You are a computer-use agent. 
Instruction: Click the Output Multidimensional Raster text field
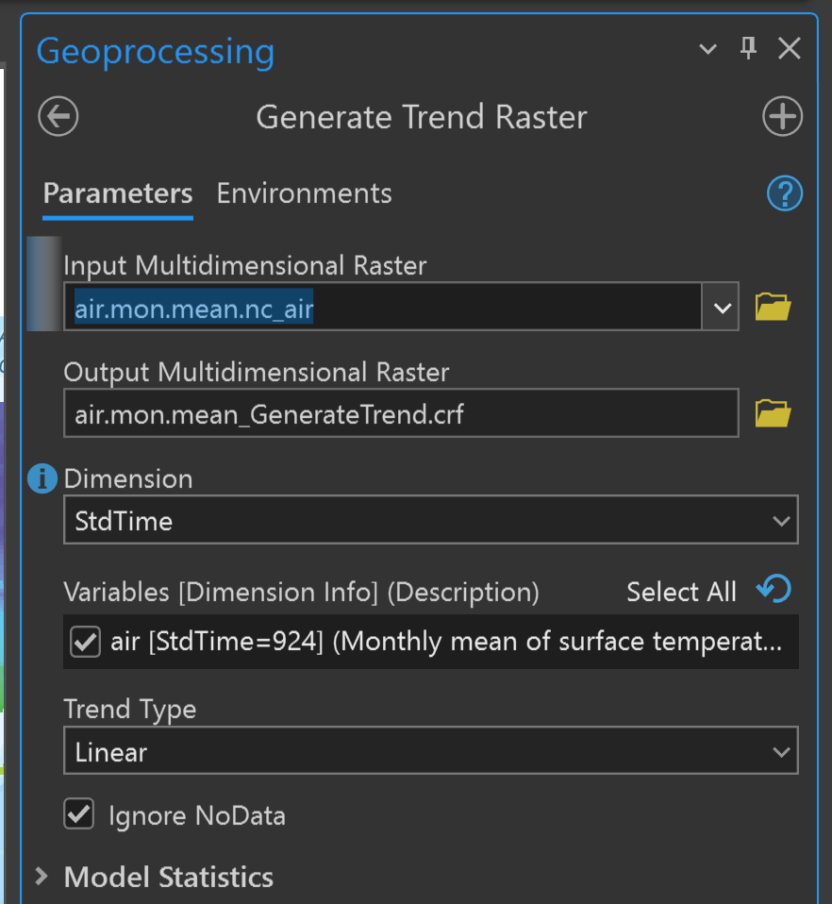400,413
